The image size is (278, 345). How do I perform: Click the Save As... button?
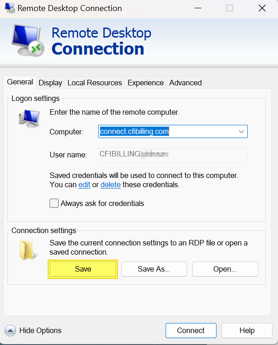pyautogui.click(x=154, y=269)
